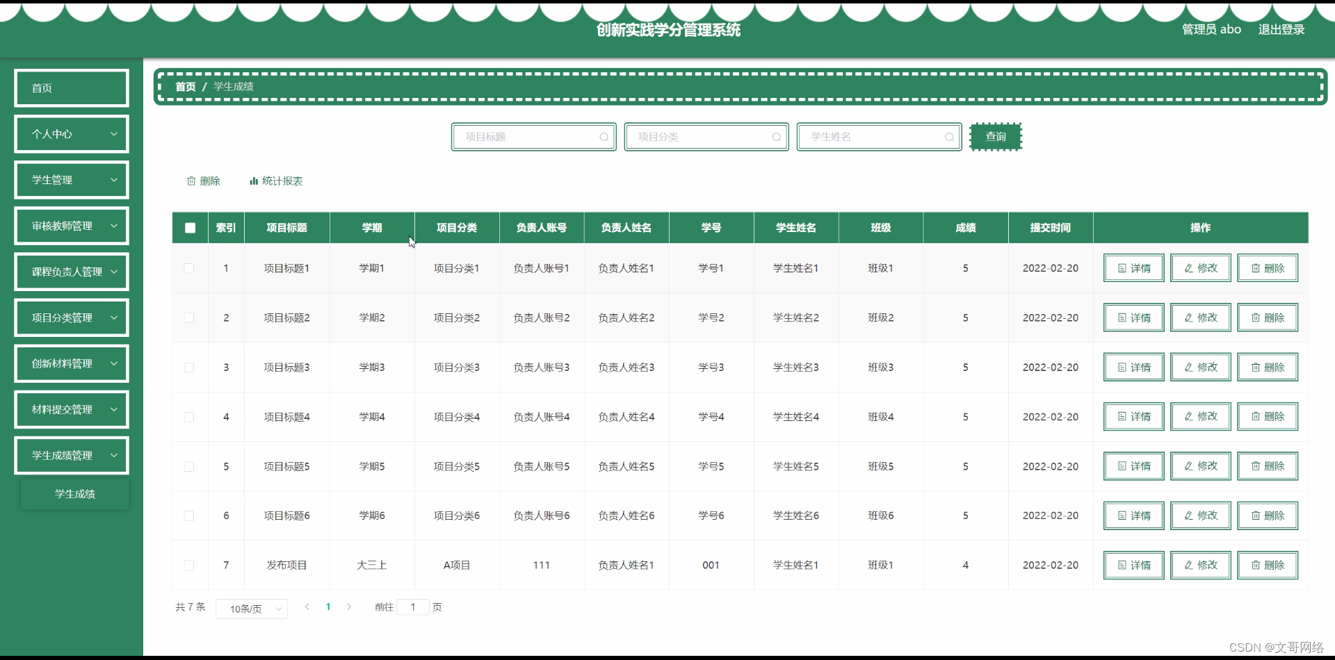This screenshot has width=1335, height=660.
Task: Check the box for row 项目标题2
Action: click(x=189, y=317)
